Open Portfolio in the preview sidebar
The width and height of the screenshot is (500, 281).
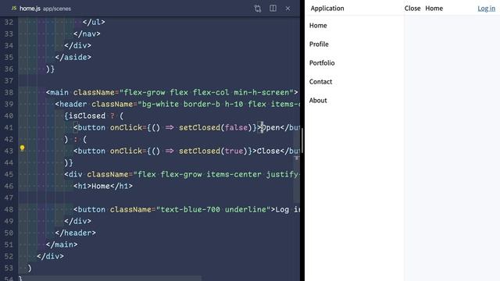322,62
